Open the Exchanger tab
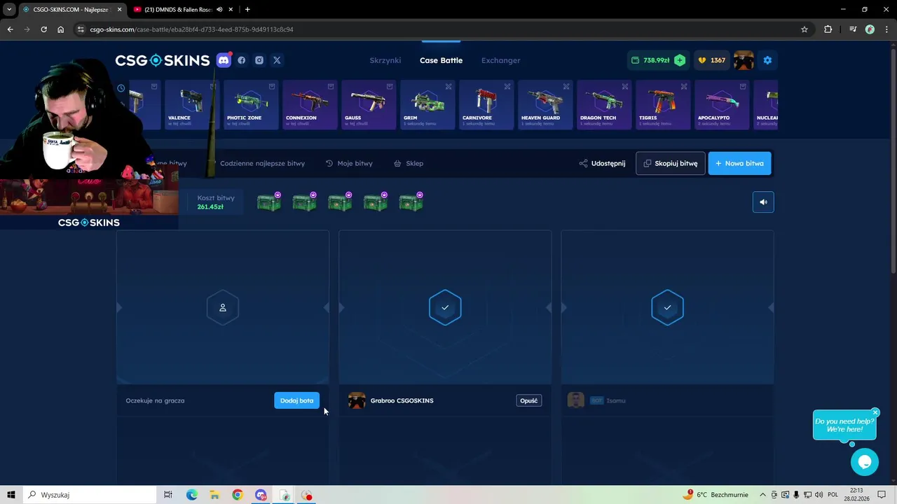Screen dimensions: 897x504 (x=500, y=60)
